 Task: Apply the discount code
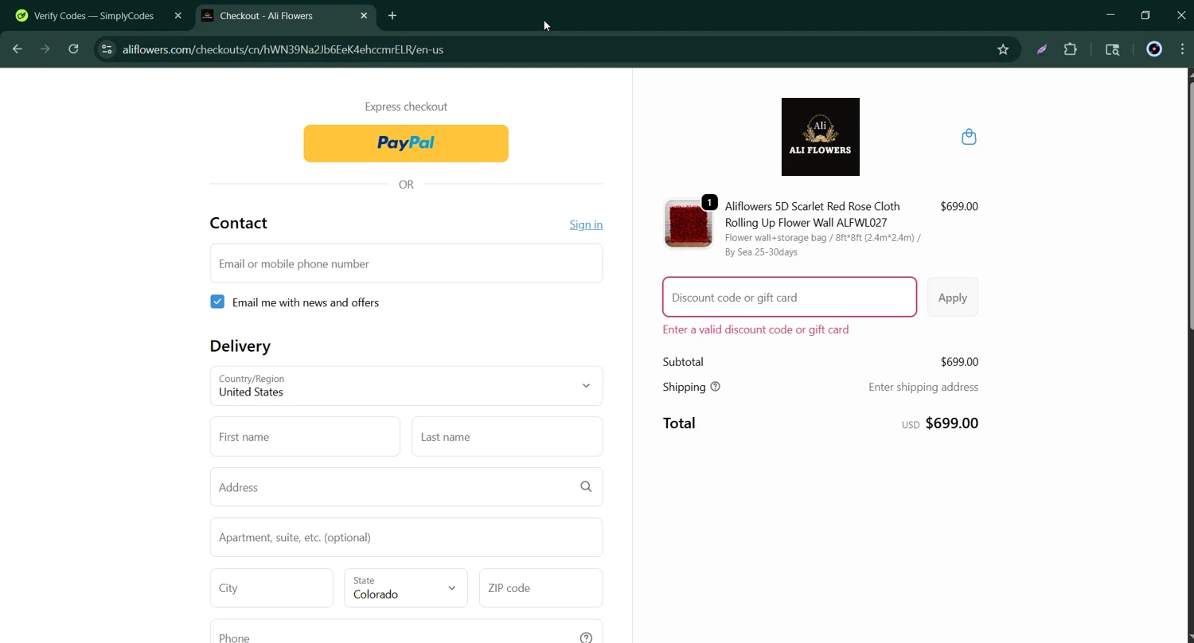pyautogui.click(x=952, y=297)
